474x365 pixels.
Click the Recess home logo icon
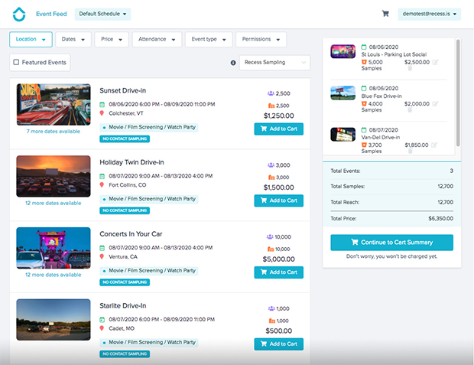tap(19, 14)
